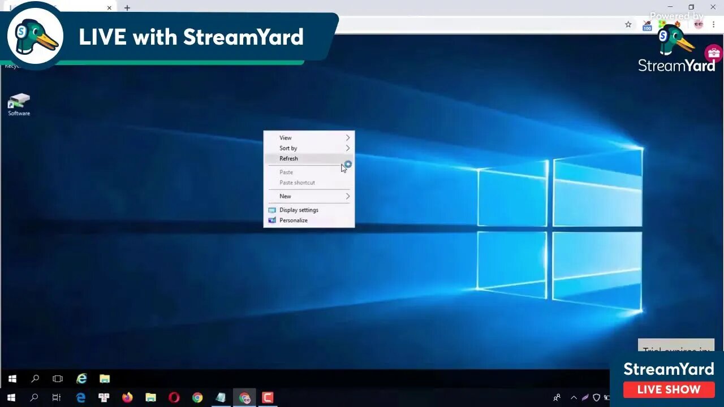Select the Software desktop shortcut
Image resolution: width=724 pixels, height=407 pixels.
click(19, 105)
